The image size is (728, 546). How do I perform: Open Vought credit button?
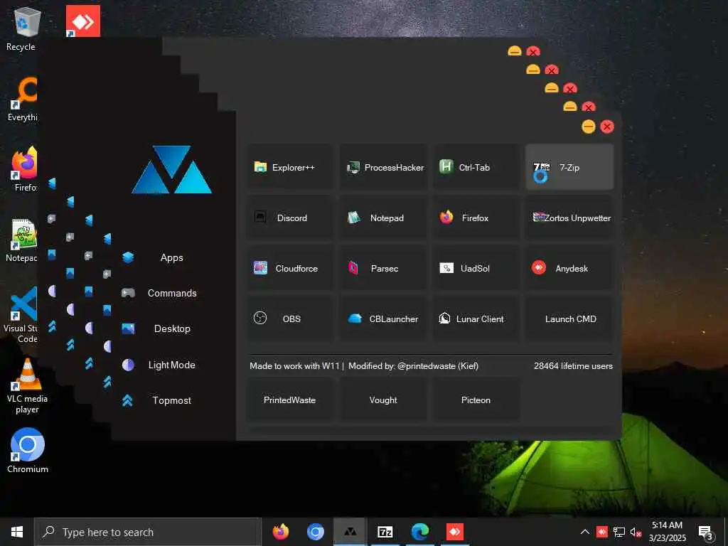tap(383, 400)
